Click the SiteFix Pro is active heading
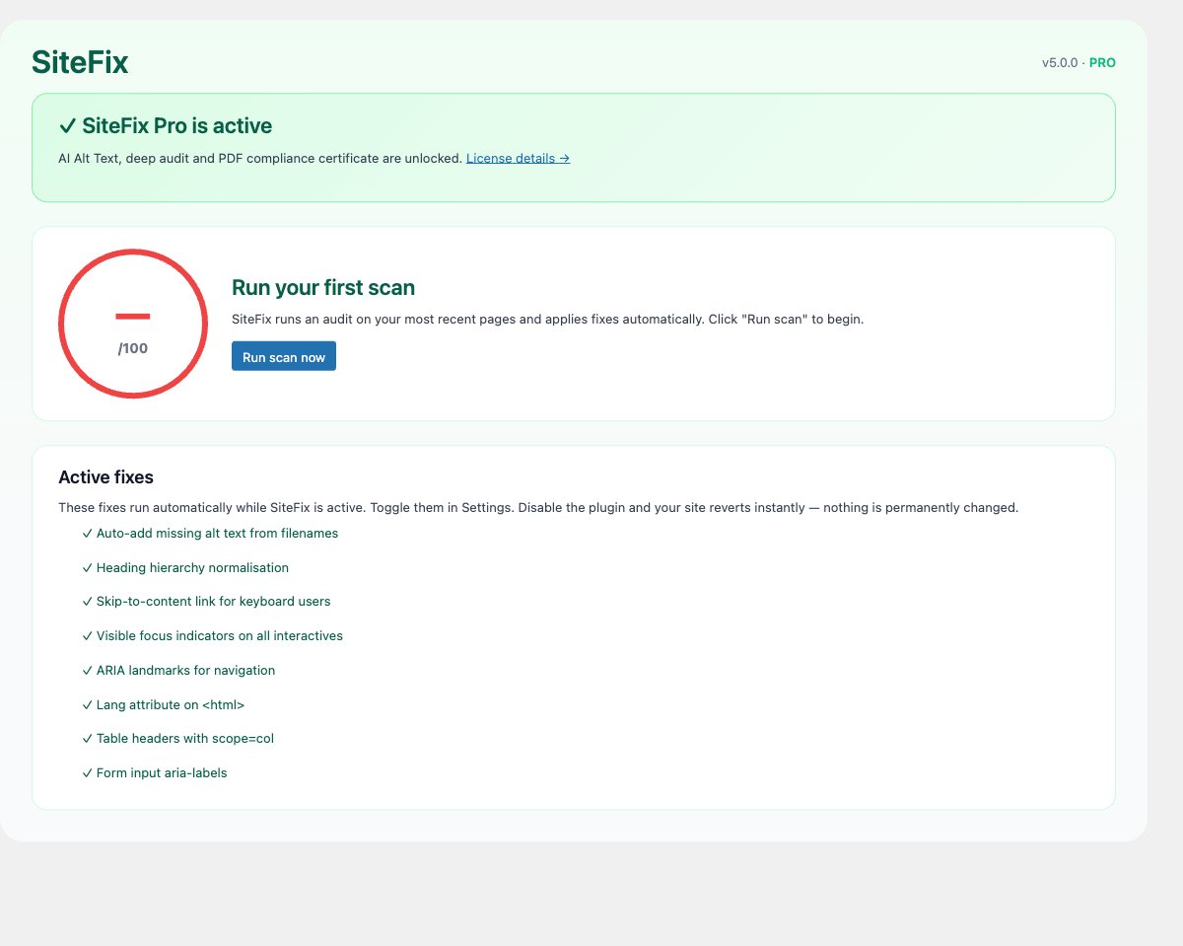 pyautogui.click(x=166, y=125)
